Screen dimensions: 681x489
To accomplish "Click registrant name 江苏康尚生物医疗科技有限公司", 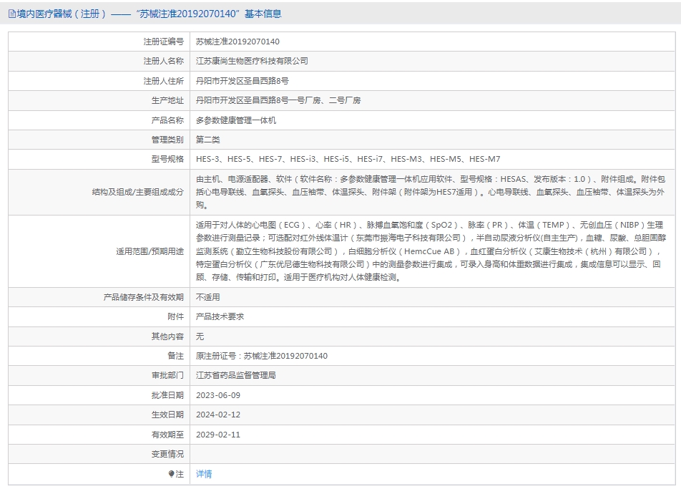I will (252, 62).
